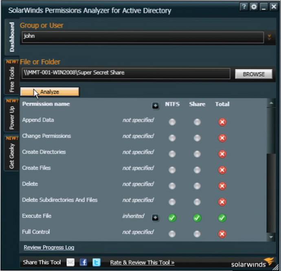281x271 pixels.
Task: Share this tool on Facebook
Action: pos(83,262)
